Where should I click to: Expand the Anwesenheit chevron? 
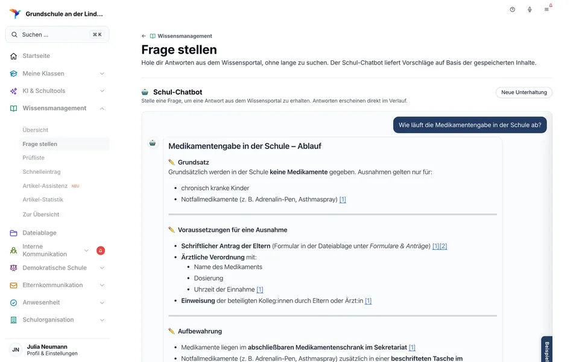(102, 302)
